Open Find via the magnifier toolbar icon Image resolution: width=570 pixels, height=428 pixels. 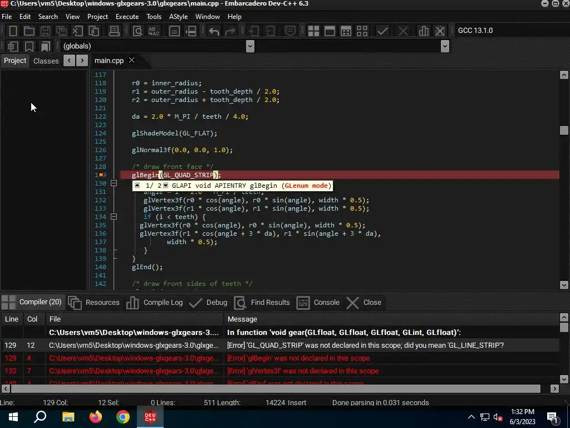pos(137,31)
